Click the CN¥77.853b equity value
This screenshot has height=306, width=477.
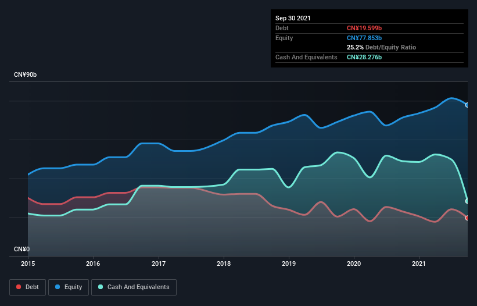point(364,38)
